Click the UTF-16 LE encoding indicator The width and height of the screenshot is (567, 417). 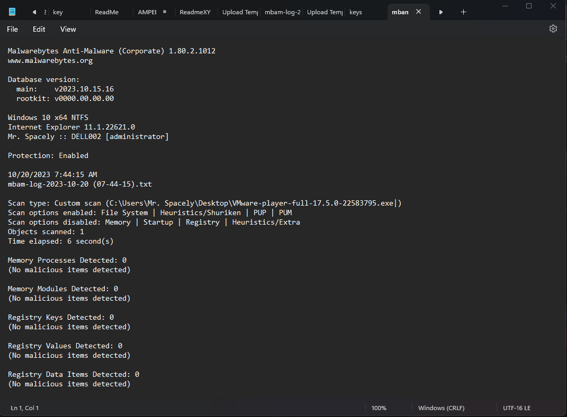click(516, 408)
